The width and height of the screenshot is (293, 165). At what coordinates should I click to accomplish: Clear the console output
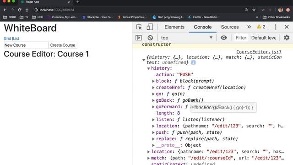point(150,38)
